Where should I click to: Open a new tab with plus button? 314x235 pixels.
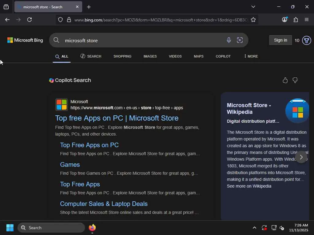tap(89, 7)
